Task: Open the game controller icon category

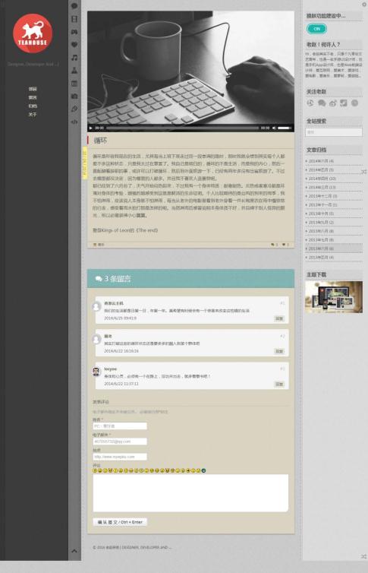Action: pos(74,32)
